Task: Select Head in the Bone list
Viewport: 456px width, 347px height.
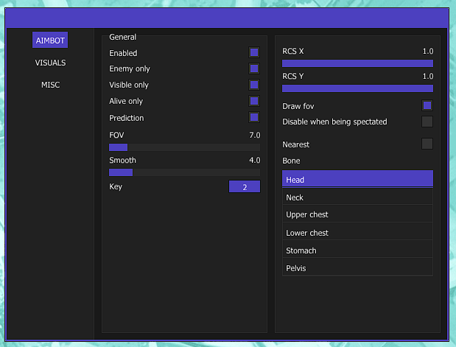Action: 357,179
